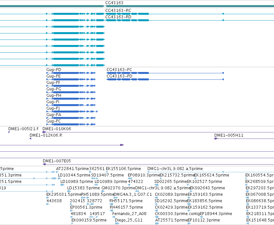
Task: Click the EK102527.5prime EST label
Action: (x=205, y=181)
